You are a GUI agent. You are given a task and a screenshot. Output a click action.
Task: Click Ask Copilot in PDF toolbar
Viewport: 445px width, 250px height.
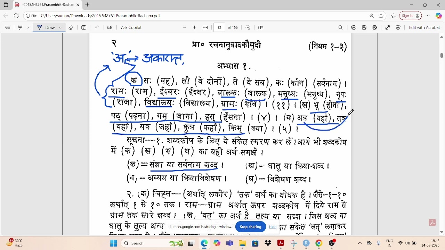[x=131, y=27]
